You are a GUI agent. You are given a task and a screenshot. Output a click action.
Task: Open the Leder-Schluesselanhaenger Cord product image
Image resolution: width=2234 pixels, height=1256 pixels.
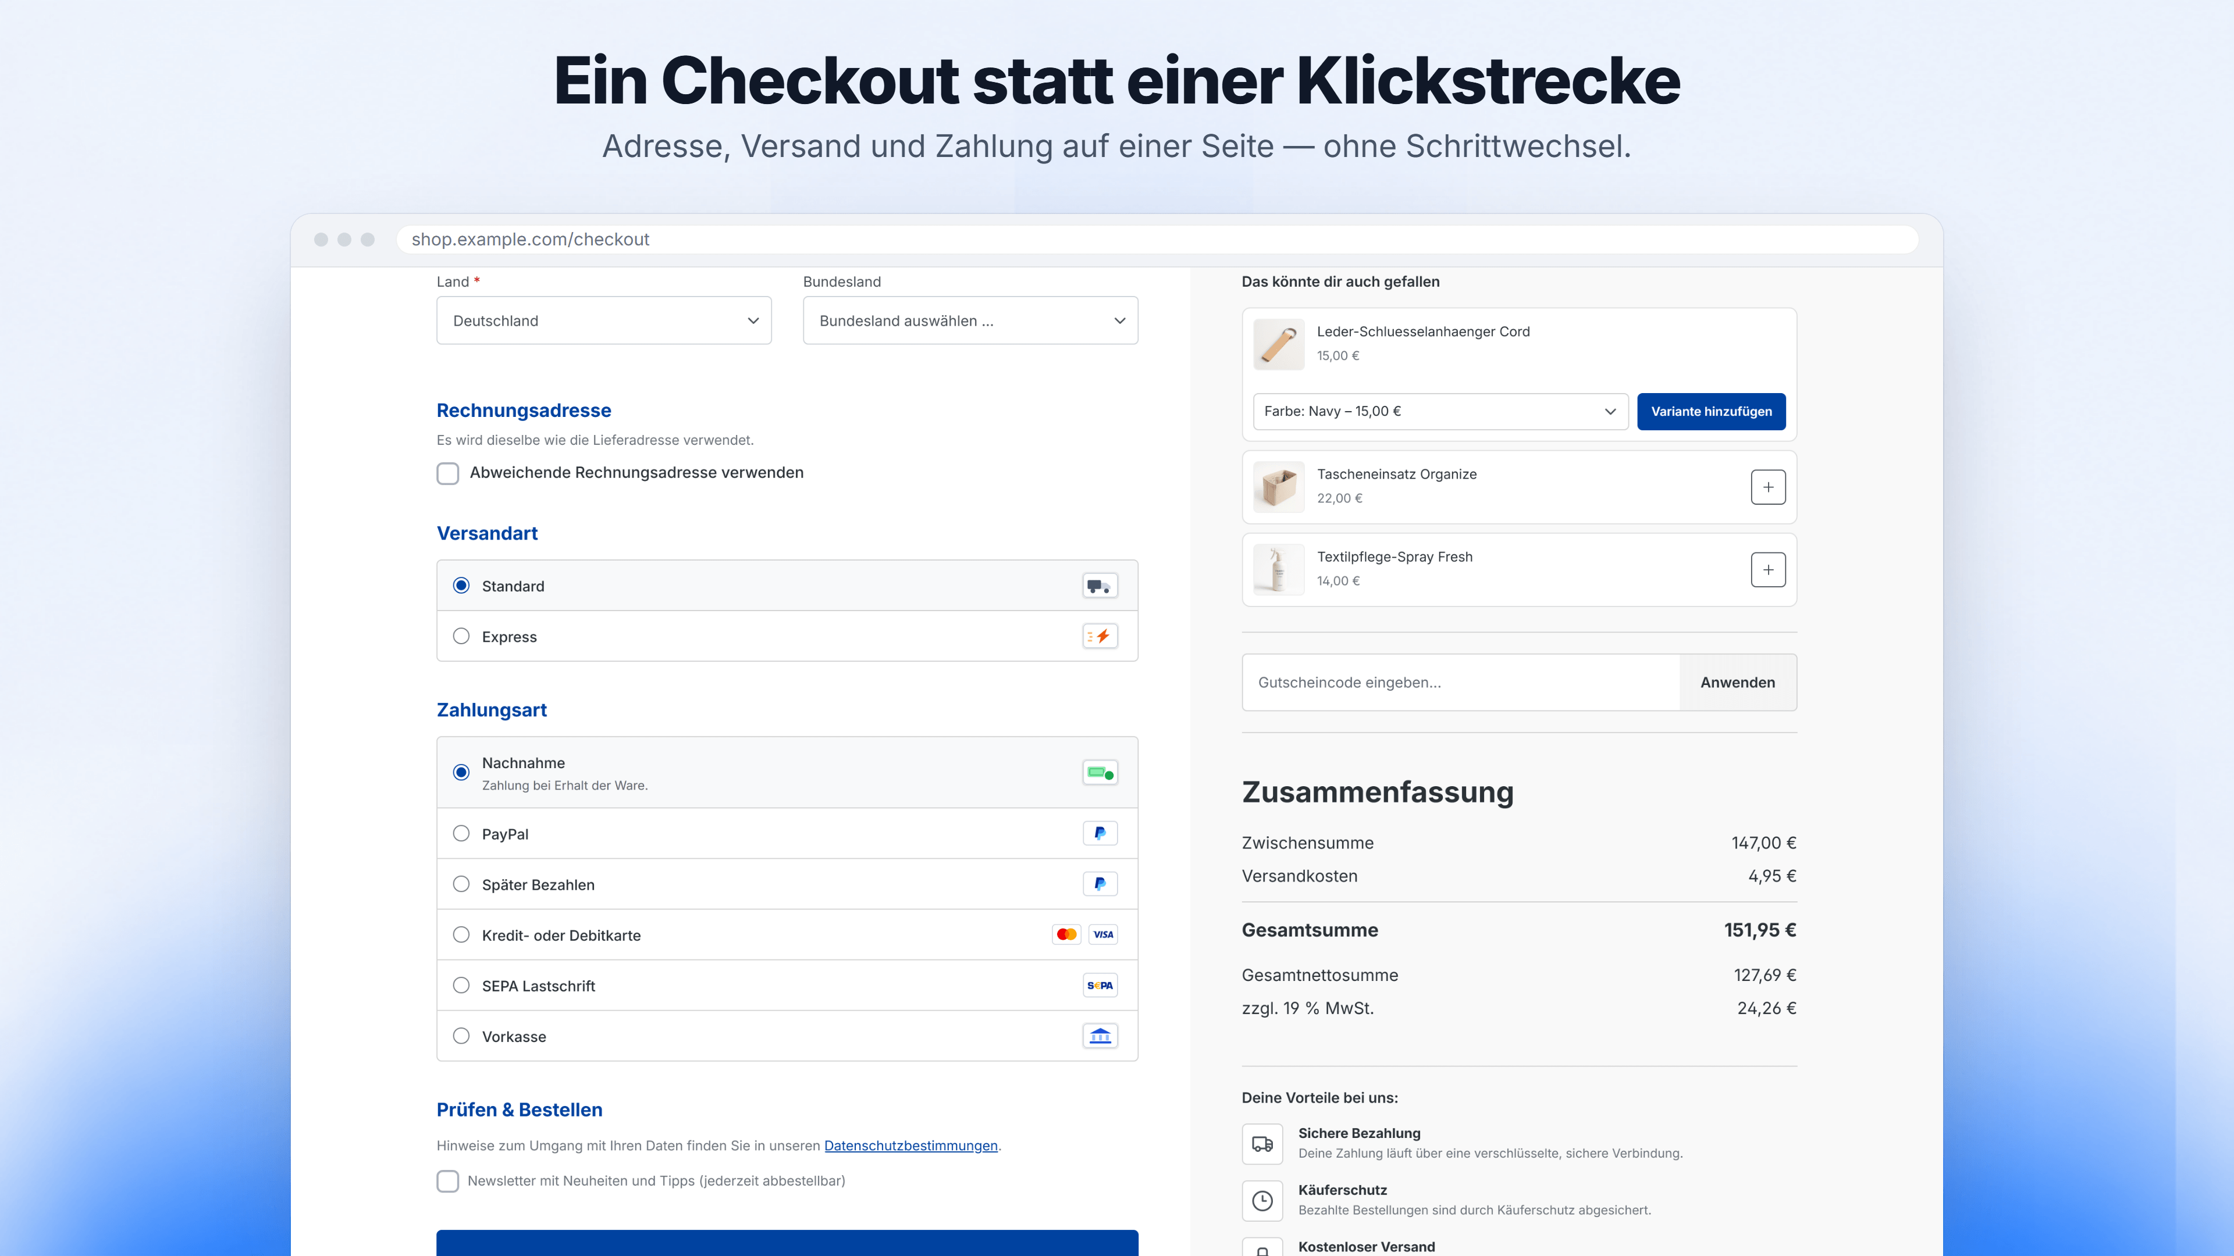tap(1278, 344)
